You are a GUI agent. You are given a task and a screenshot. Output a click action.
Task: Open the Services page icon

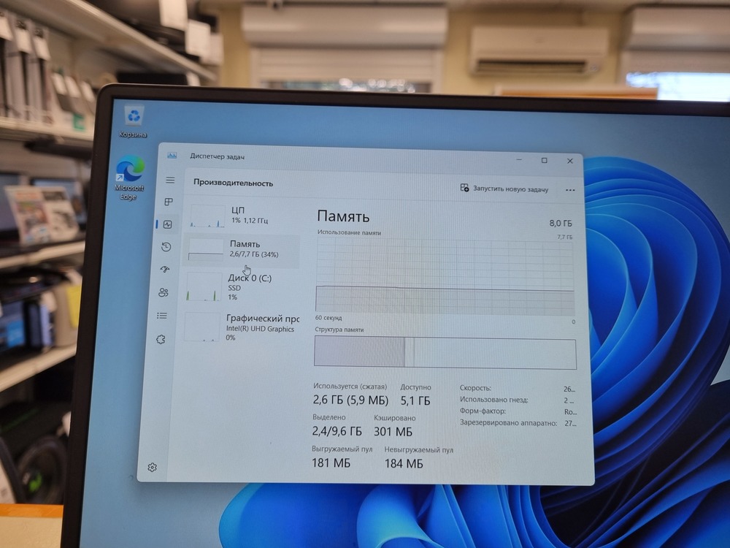tap(161, 339)
